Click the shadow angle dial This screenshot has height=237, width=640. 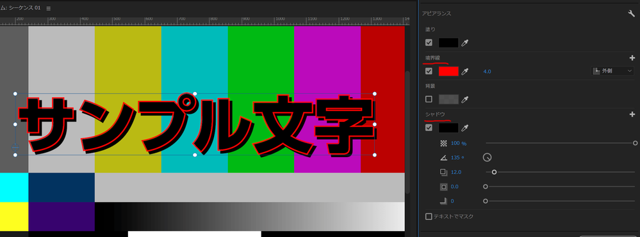point(487,157)
